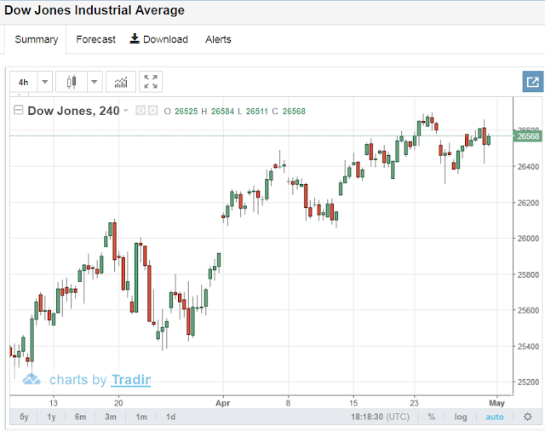Go to the Alerts tab
545x432 pixels.
pyautogui.click(x=218, y=39)
